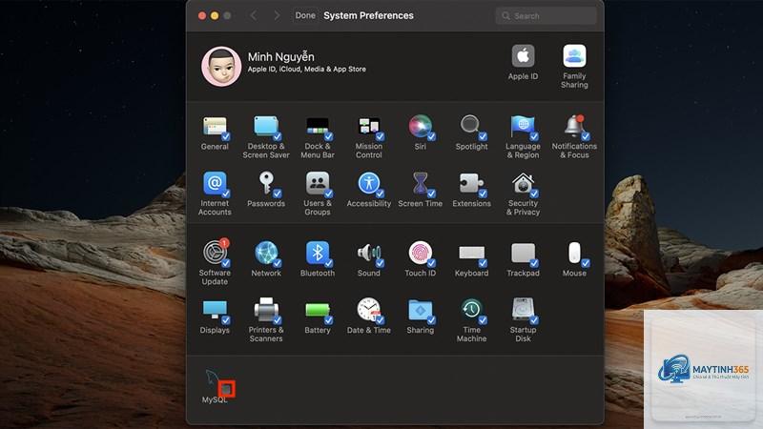Screen dimensions: 763x429
Task: Open Mouse preferences
Action: click(575, 253)
